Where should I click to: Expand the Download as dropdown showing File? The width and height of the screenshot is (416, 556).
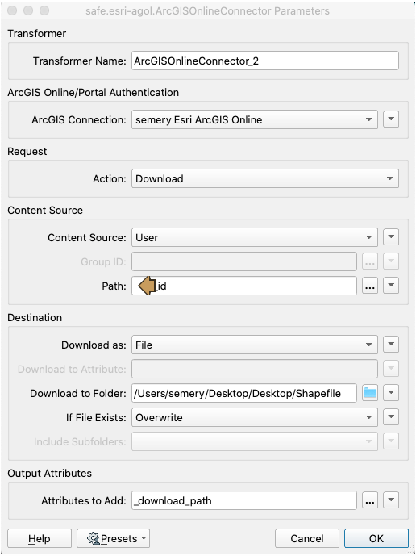pyautogui.click(x=255, y=345)
